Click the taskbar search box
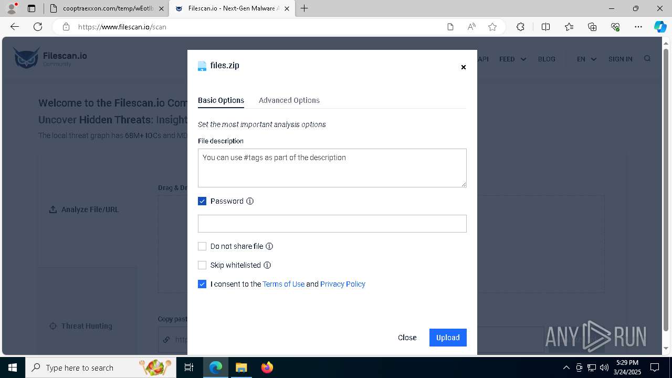 100,367
